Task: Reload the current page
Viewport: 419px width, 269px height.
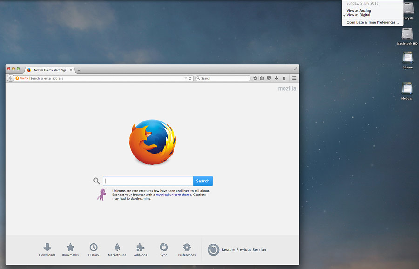Action: pyautogui.click(x=190, y=78)
